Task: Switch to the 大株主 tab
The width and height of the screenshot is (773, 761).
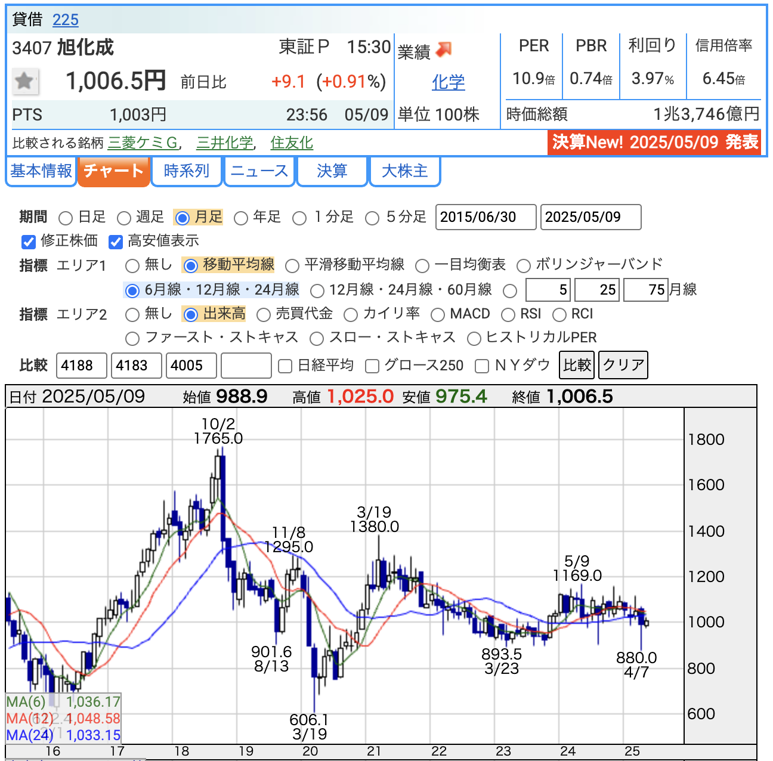Action: pyautogui.click(x=405, y=172)
